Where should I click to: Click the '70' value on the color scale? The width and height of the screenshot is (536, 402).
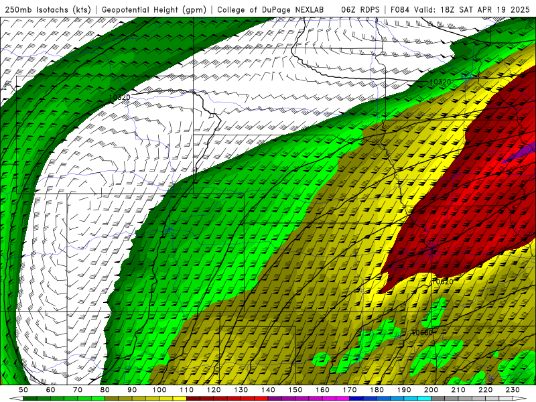tap(78, 390)
